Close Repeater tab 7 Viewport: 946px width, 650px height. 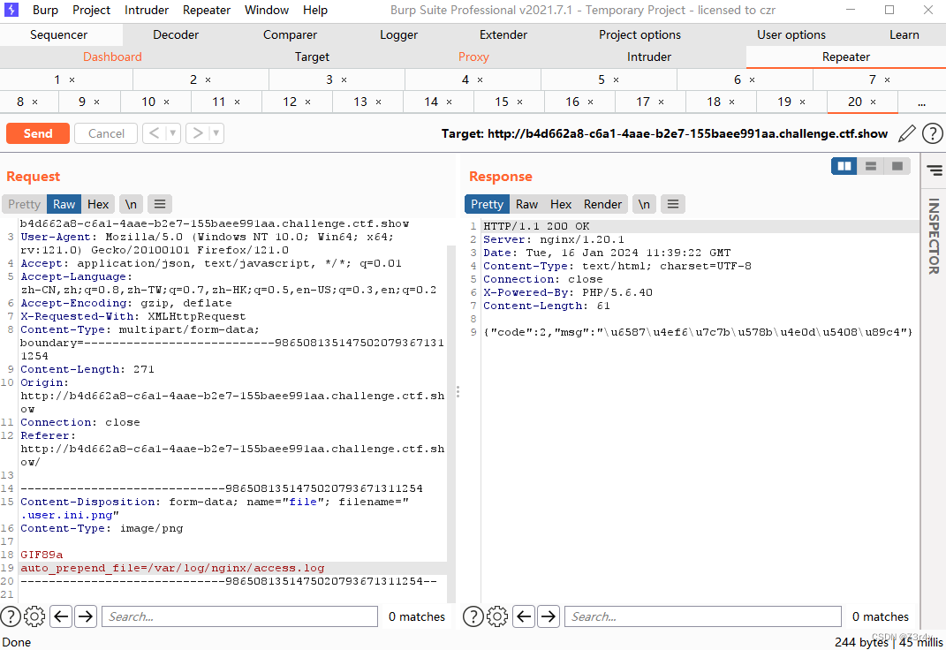coord(888,79)
